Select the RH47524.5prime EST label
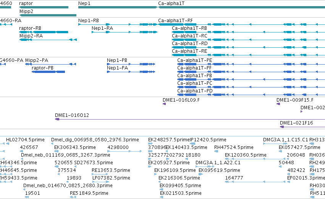This screenshot has height=199, width=325. click(234, 147)
